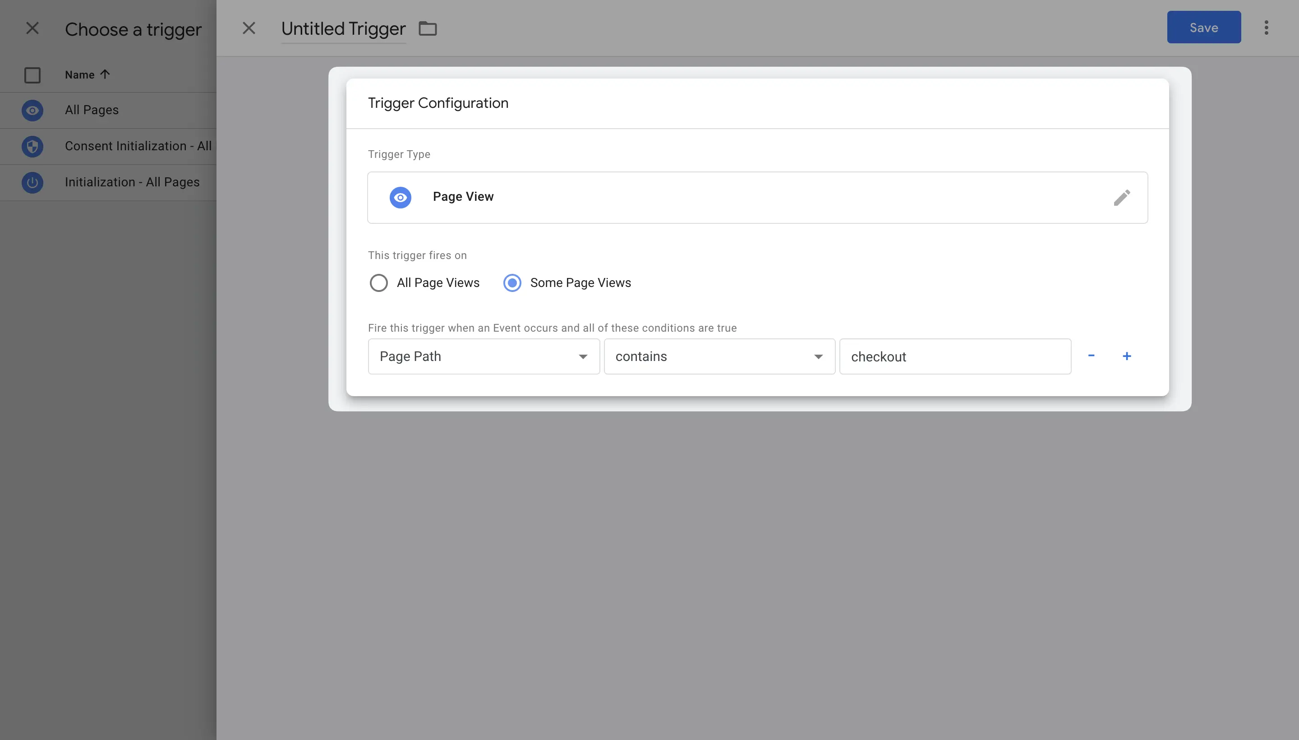
Task: Open the Page Path variable dropdown
Action: [484, 356]
